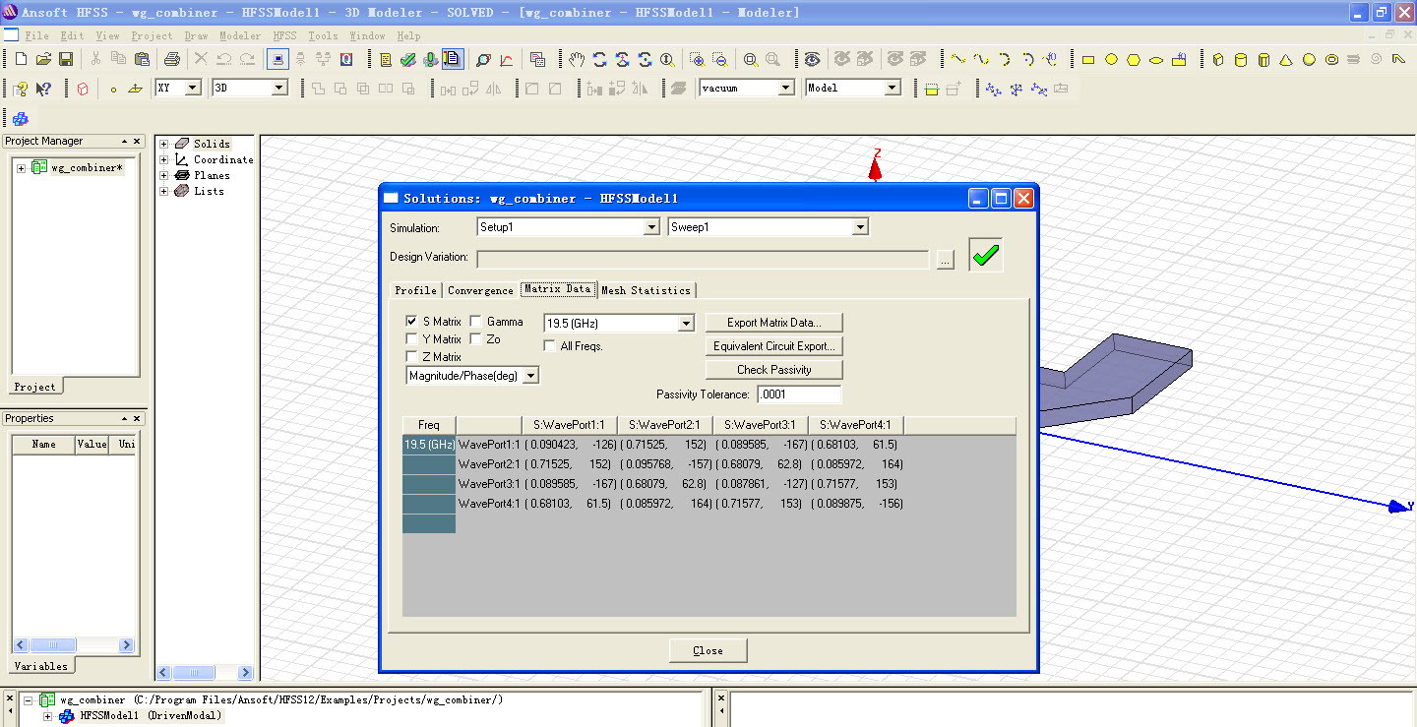
Task: Create a new project with the New icon
Action: pyautogui.click(x=21, y=59)
